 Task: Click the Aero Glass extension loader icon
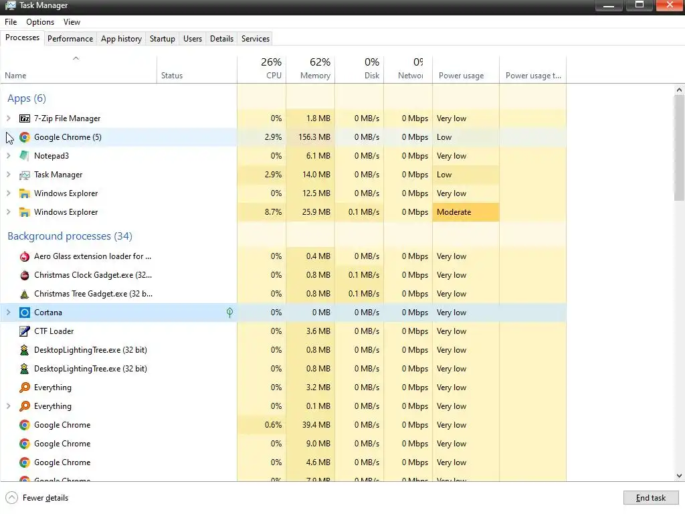point(25,256)
